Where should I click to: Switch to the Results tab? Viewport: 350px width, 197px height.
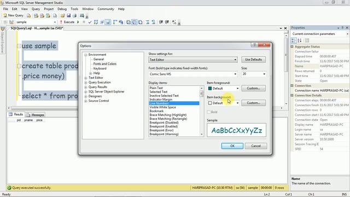click(16, 114)
